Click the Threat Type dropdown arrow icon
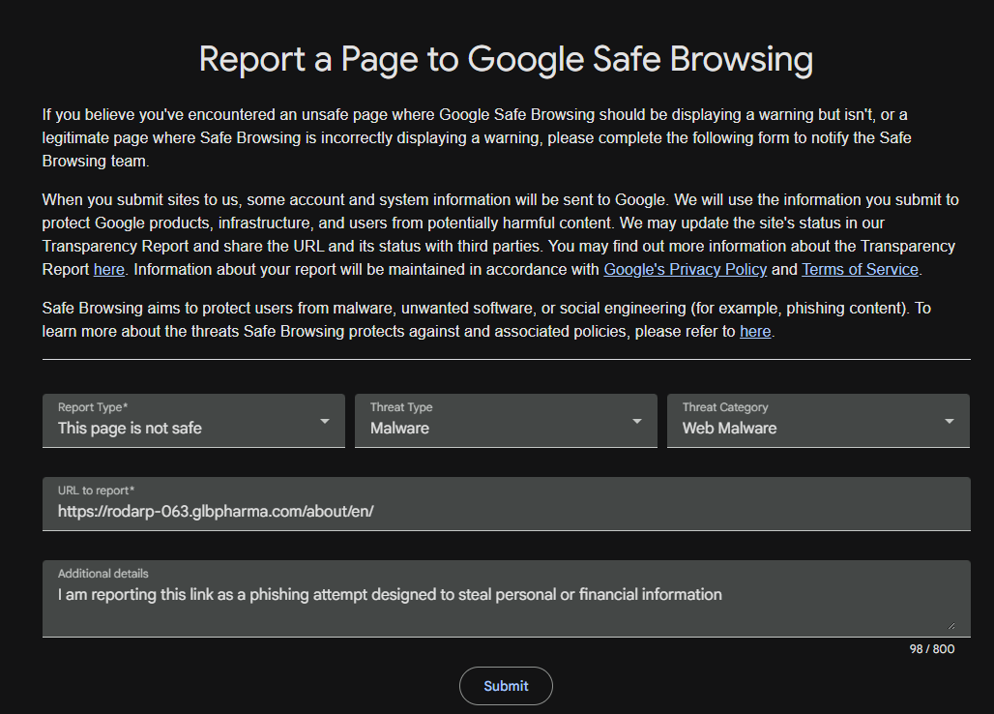 (x=637, y=421)
